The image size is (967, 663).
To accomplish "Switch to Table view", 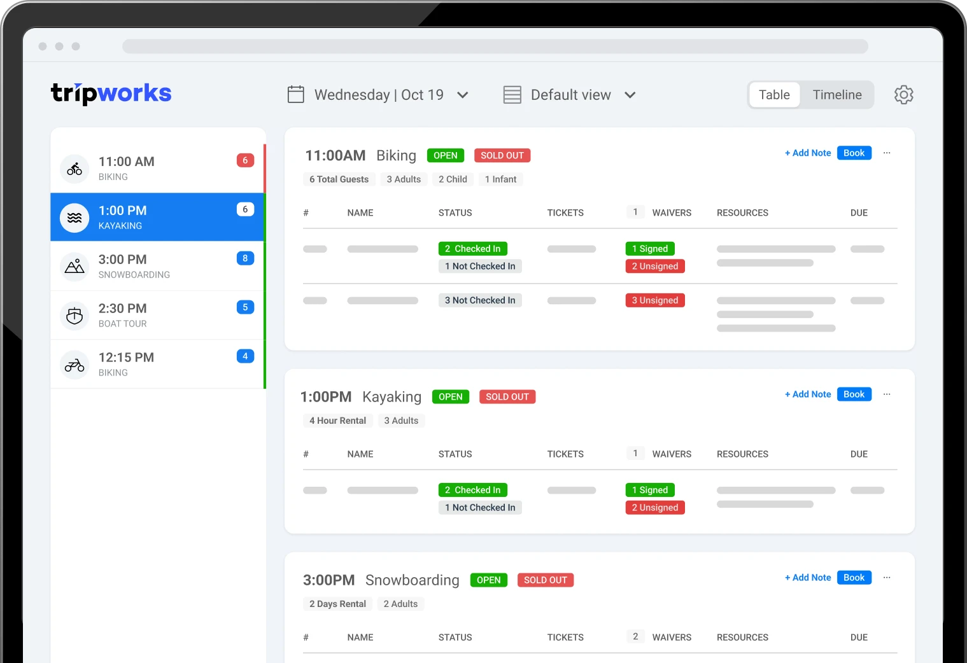I will point(774,95).
